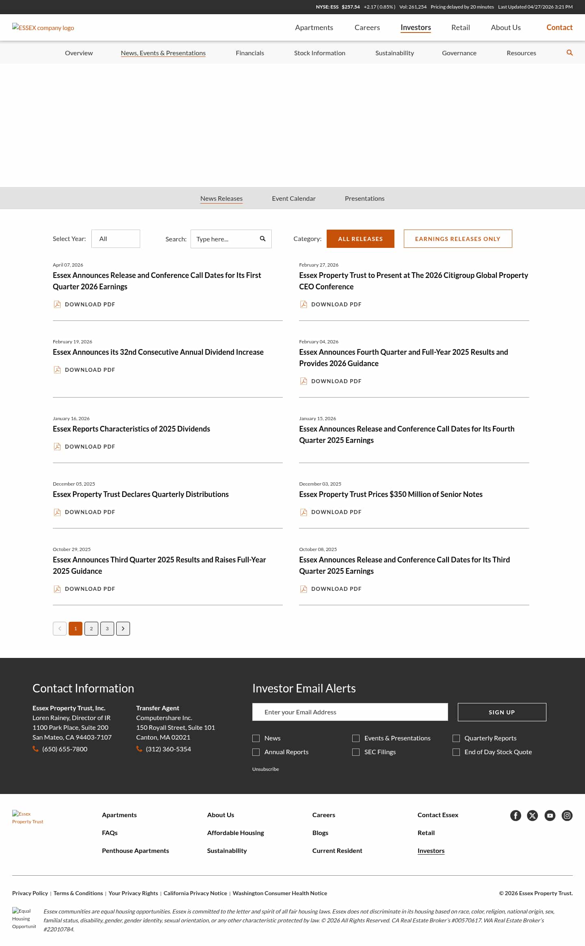Click the previous page arrow in pagination
The image size is (585, 946).
[60, 629]
